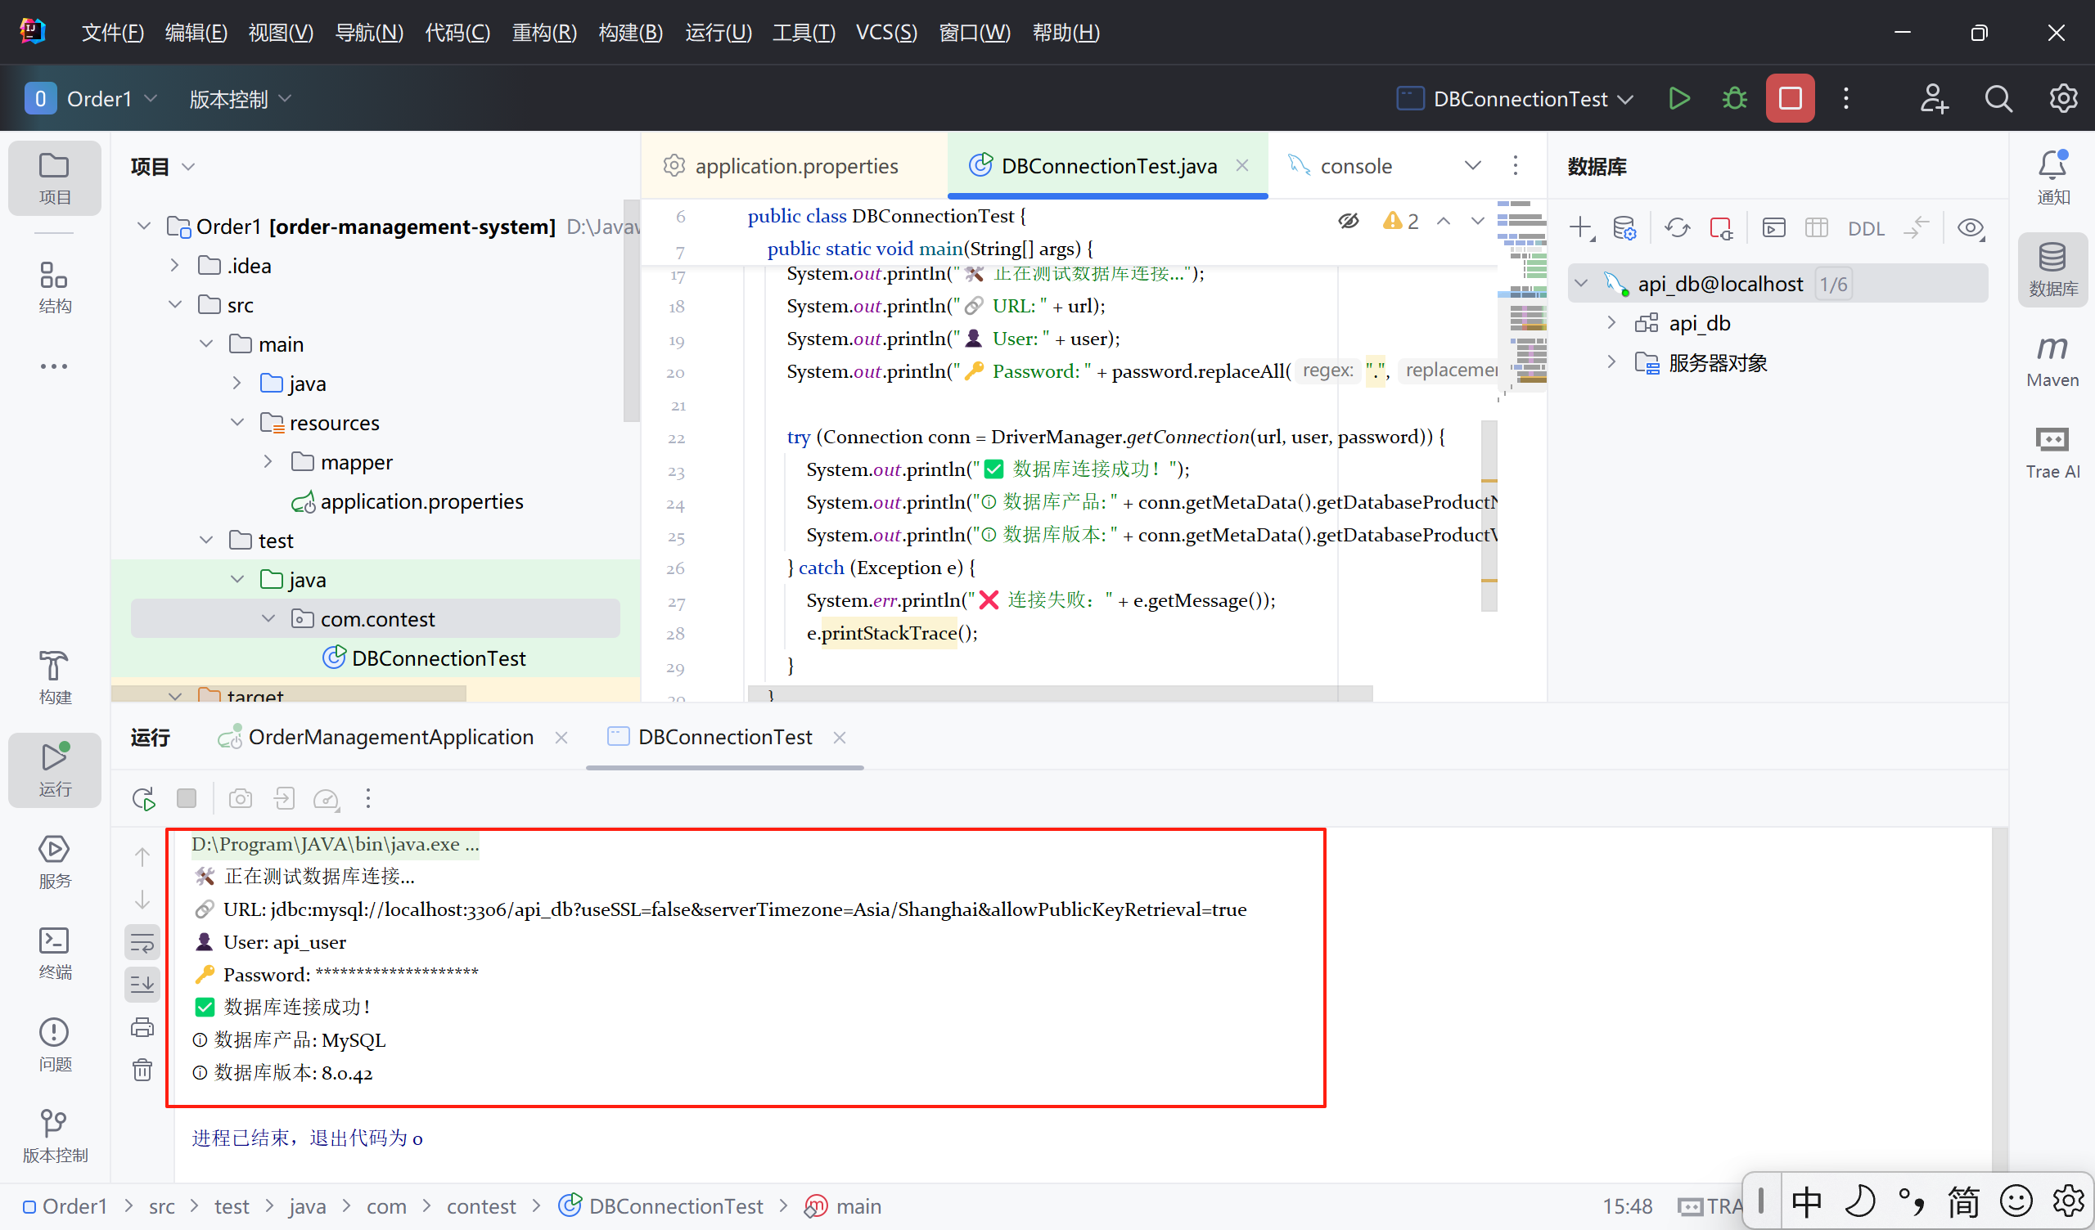Switch to console editor tab
Viewport: 2095px width, 1230px height.
tap(1340, 166)
